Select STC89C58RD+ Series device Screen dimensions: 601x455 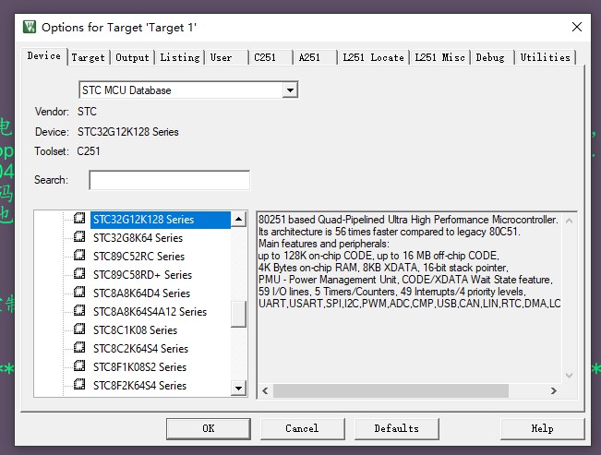pyautogui.click(x=142, y=275)
